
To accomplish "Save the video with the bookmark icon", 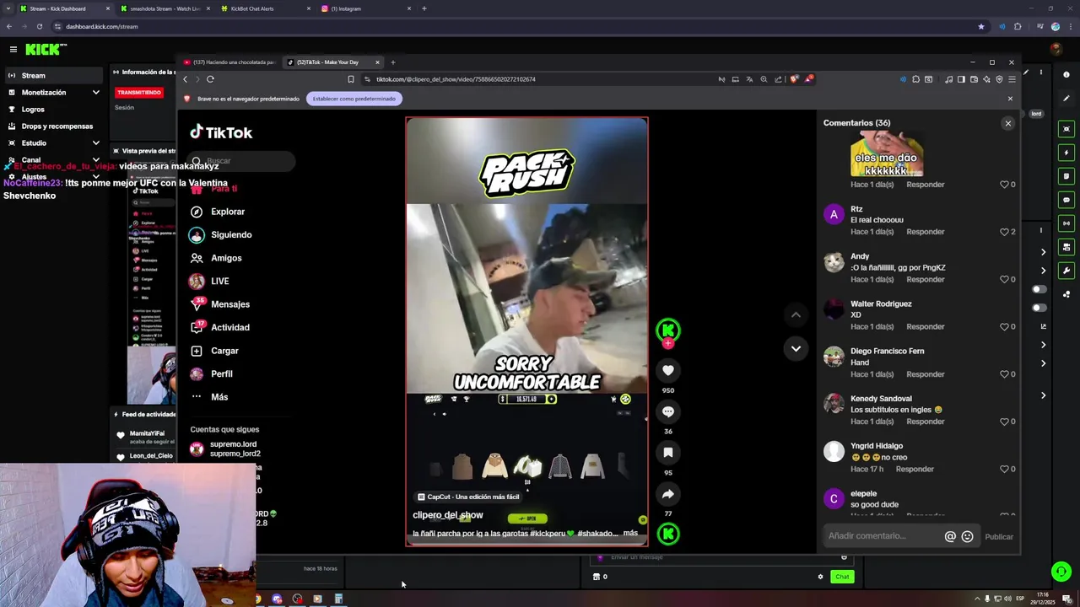I will pyautogui.click(x=667, y=453).
